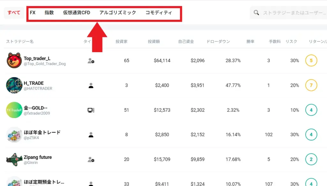
Task: Switch to the FX category tab
Action: (33, 13)
